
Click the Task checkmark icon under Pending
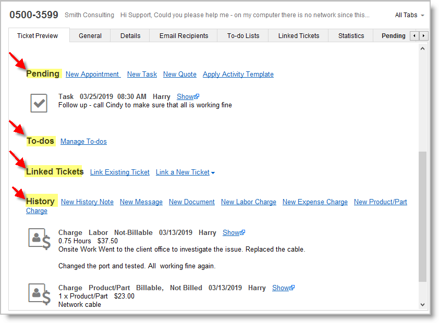(39, 103)
